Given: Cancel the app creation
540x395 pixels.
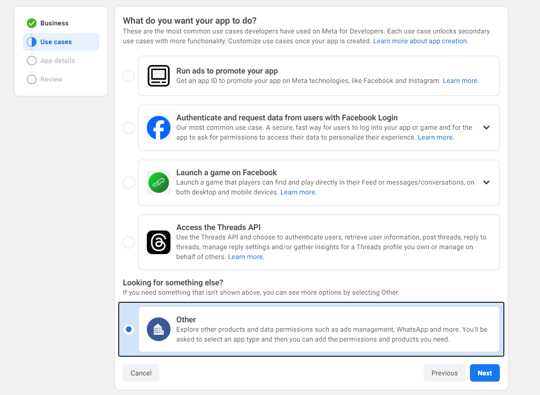Looking at the screenshot, I should 141,373.
